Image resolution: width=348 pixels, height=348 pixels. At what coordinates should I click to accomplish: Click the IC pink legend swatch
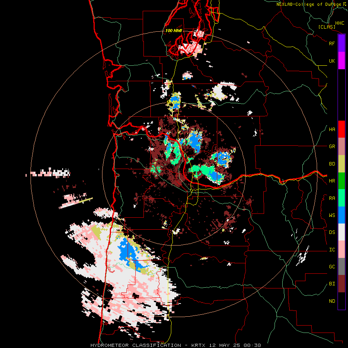click(x=341, y=249)
